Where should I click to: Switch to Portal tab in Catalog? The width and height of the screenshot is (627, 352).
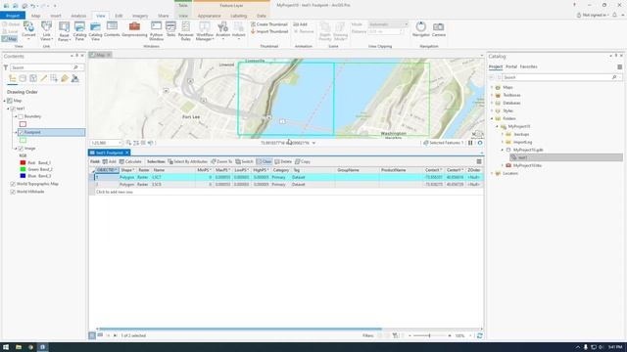pyautogui.click(x=511, y=66)
